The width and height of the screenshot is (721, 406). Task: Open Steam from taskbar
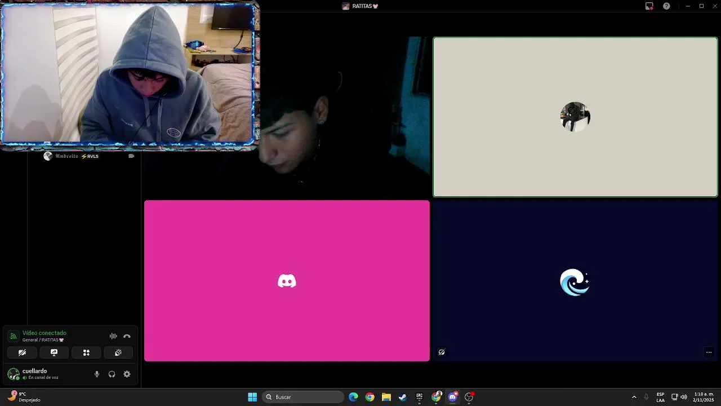pyautogui.click(x=403, y=397)
